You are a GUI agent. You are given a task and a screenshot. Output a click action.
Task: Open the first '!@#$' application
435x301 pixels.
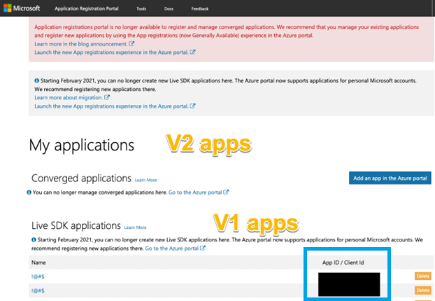(38, 276)
